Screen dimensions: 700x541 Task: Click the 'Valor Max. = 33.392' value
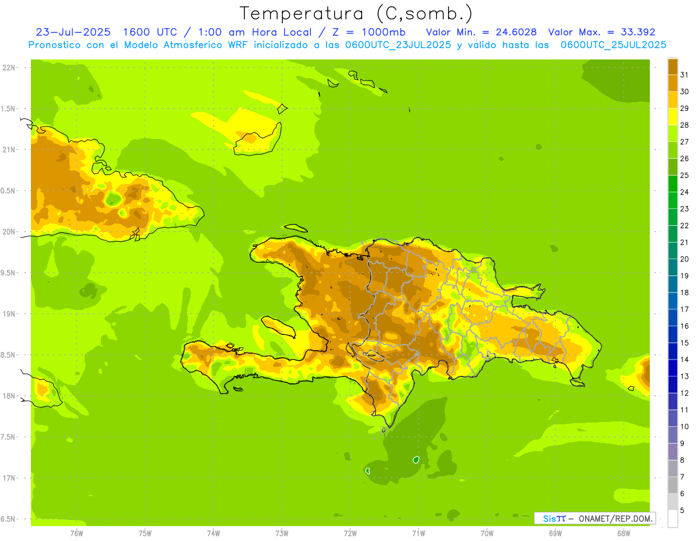point(602,32)
